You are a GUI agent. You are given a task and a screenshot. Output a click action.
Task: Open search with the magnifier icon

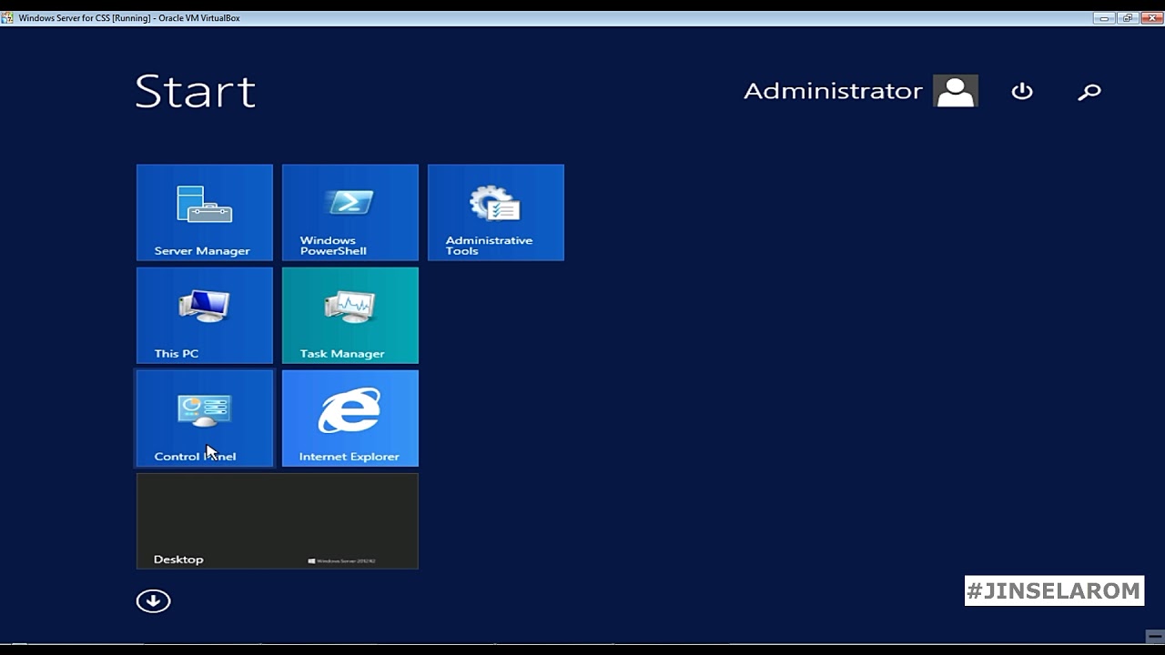(1089, 91)
